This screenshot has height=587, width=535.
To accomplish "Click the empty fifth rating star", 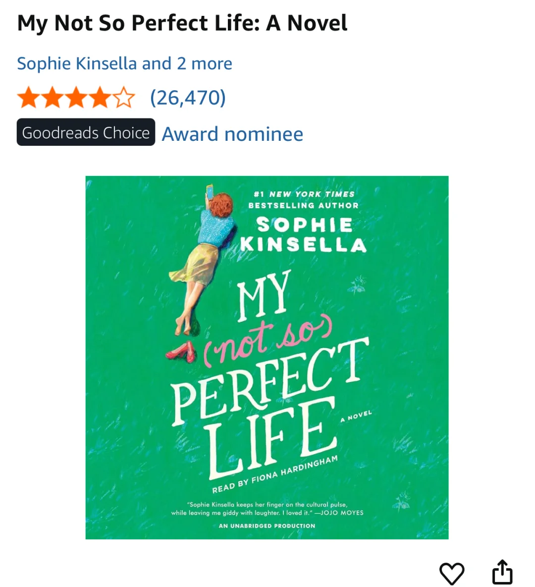I will [124, 98].
